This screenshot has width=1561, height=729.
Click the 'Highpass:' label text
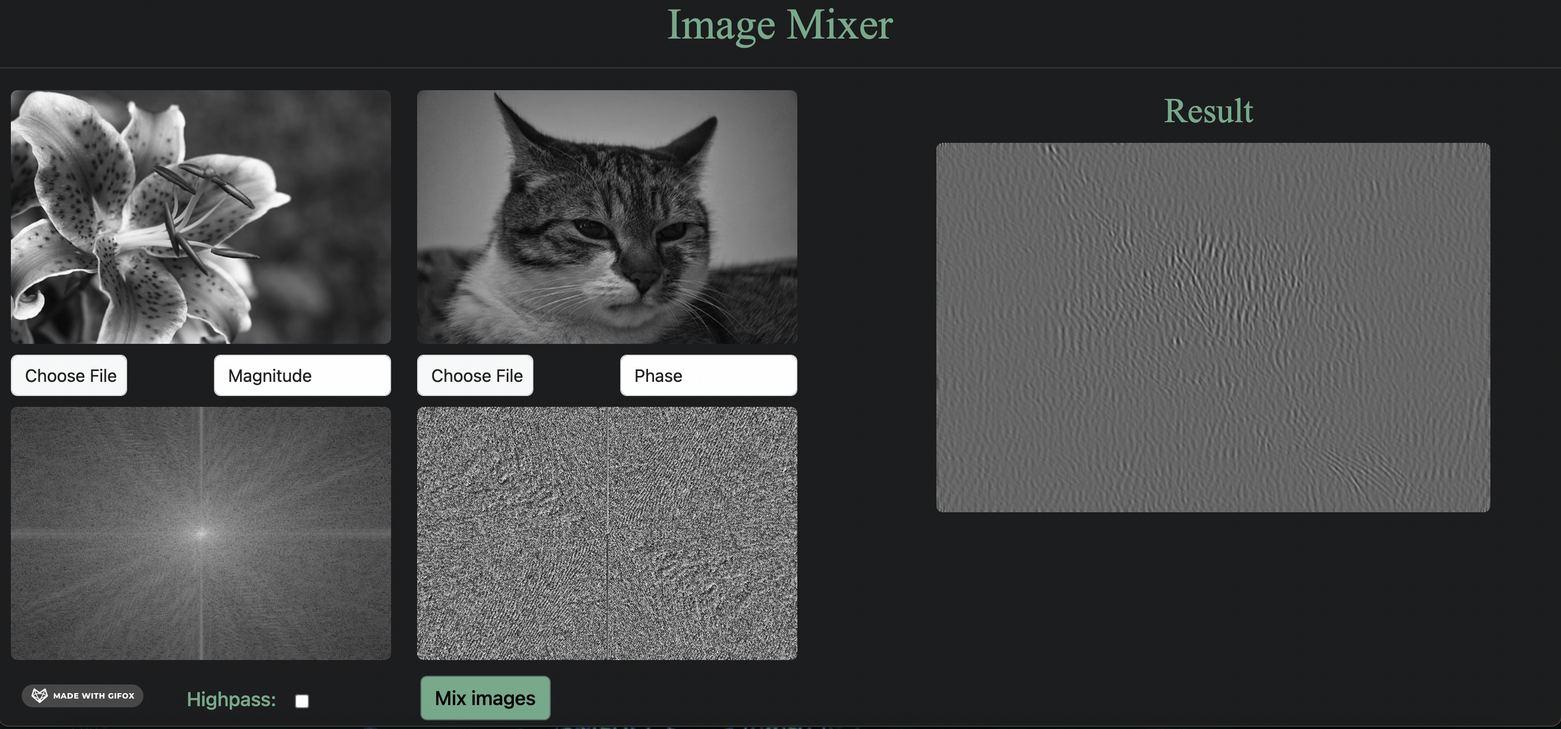[231, 699]
